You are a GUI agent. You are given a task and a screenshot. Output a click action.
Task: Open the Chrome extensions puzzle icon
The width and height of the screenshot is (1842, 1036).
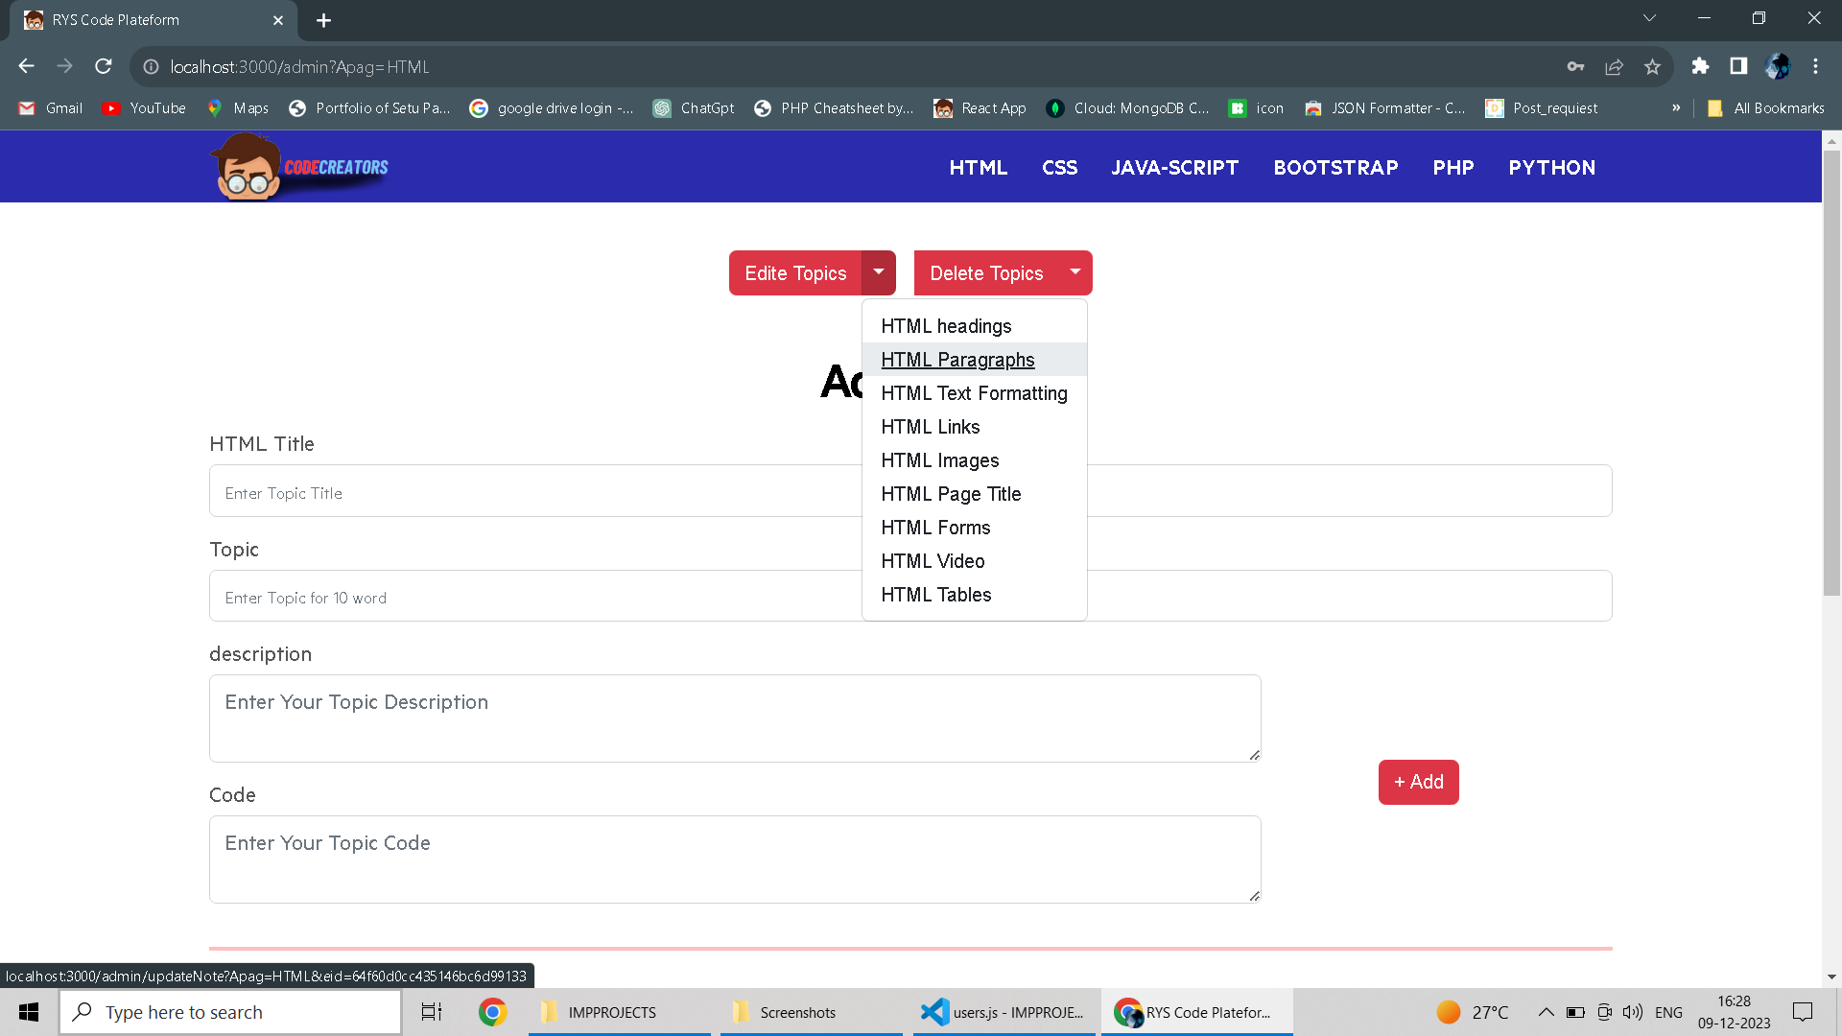tap(1700, 66)
